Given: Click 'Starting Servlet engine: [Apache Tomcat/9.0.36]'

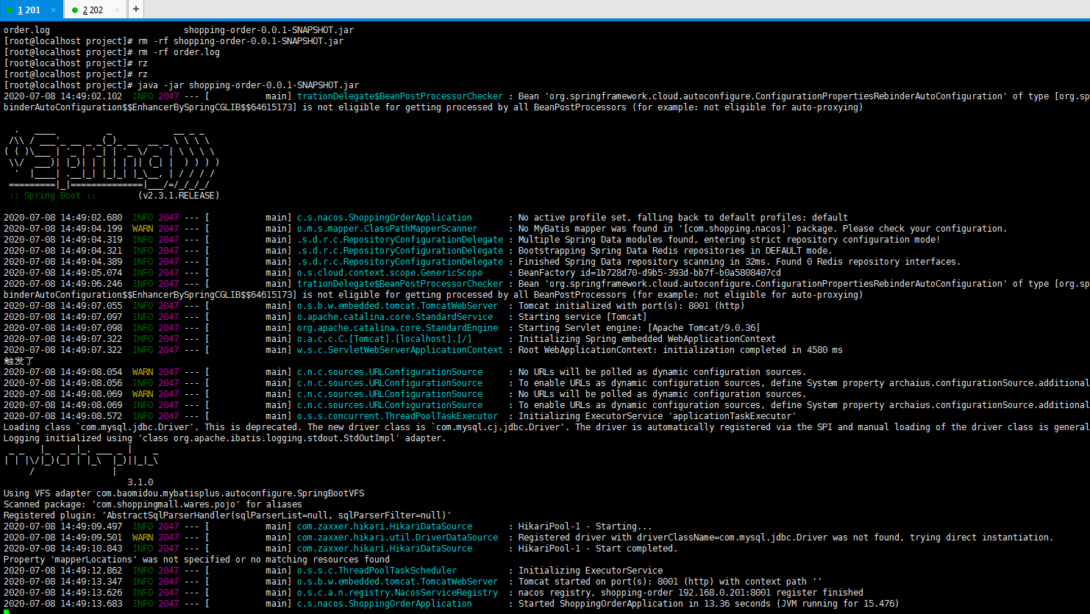Looking at the screenshot, I should (x=639, y=328).
